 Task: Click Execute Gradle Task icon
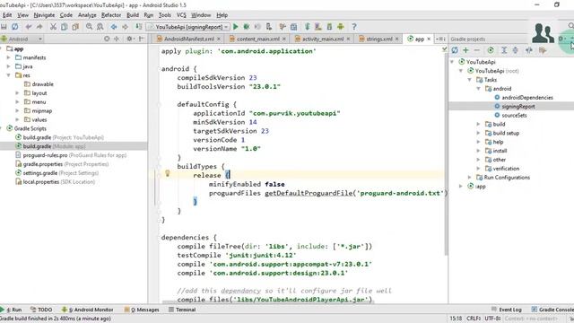point(491,50)
